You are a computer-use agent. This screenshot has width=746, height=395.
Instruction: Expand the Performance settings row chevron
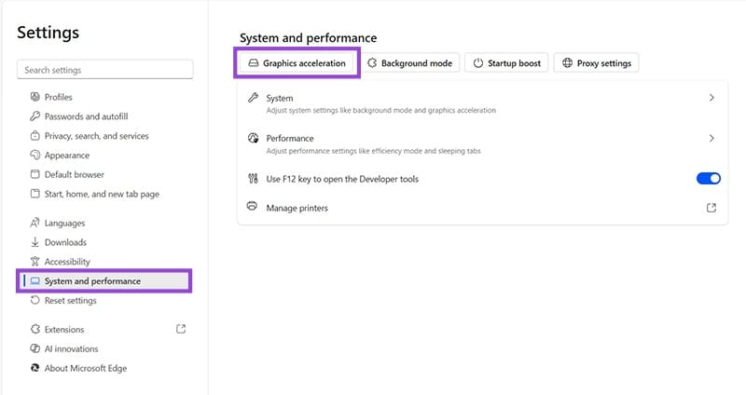(711, 138)
